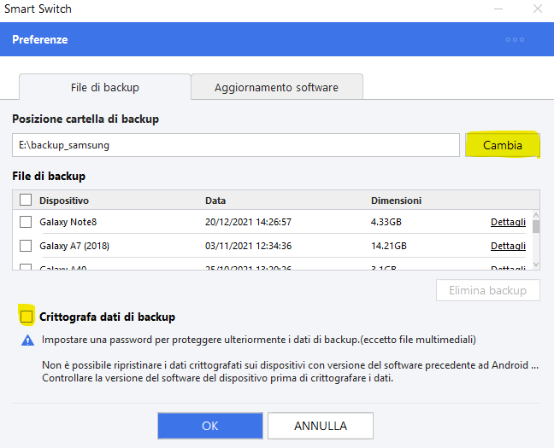Click the 4.33GB size value
Viewport: 554px width, 448px height.
tap(386, 222)
